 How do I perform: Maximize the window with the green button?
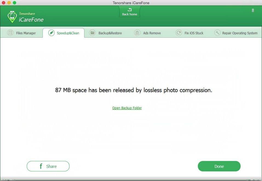click(15, 3)
